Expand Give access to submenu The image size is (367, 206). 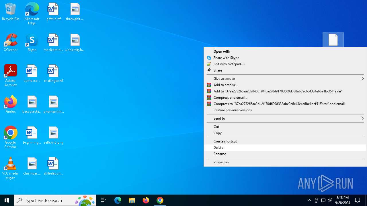[285, 79]
